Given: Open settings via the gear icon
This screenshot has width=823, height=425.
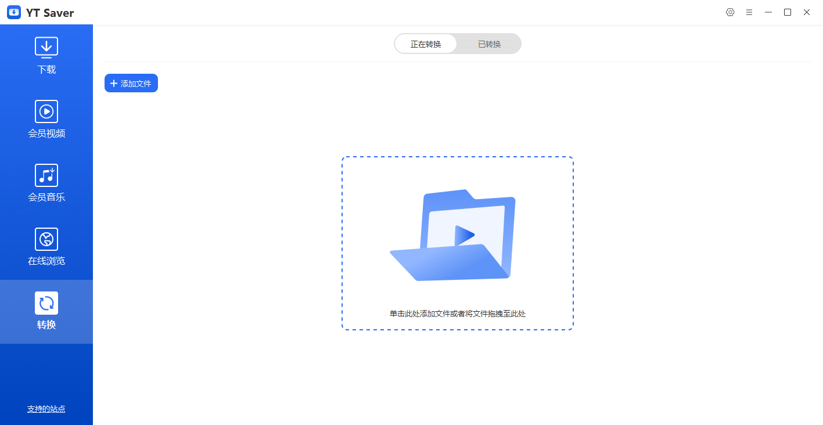Looking at the screenshot, I should (730, 12).
